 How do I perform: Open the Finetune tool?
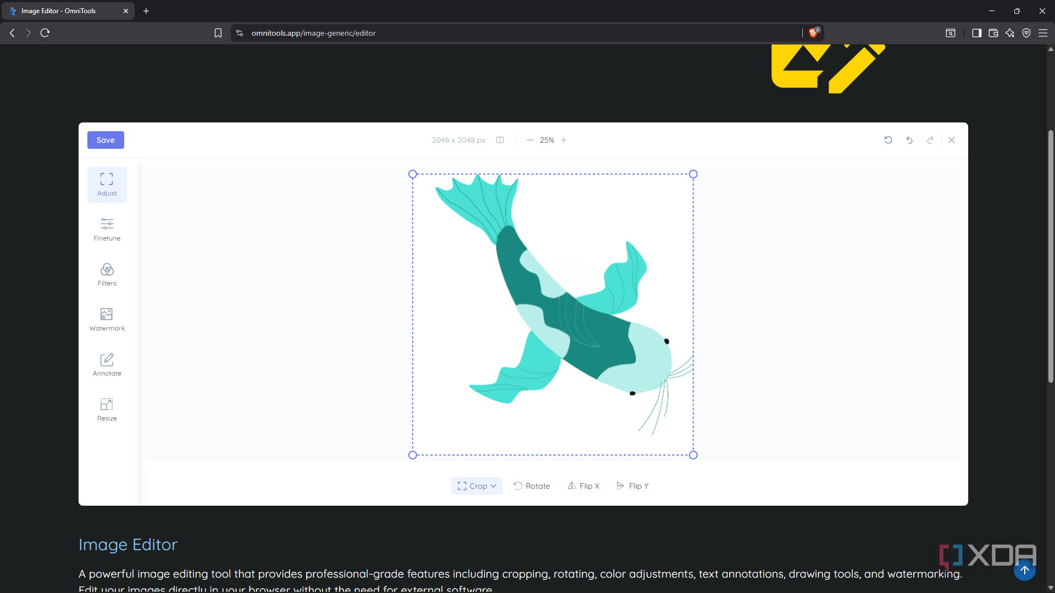coord(107,230)
